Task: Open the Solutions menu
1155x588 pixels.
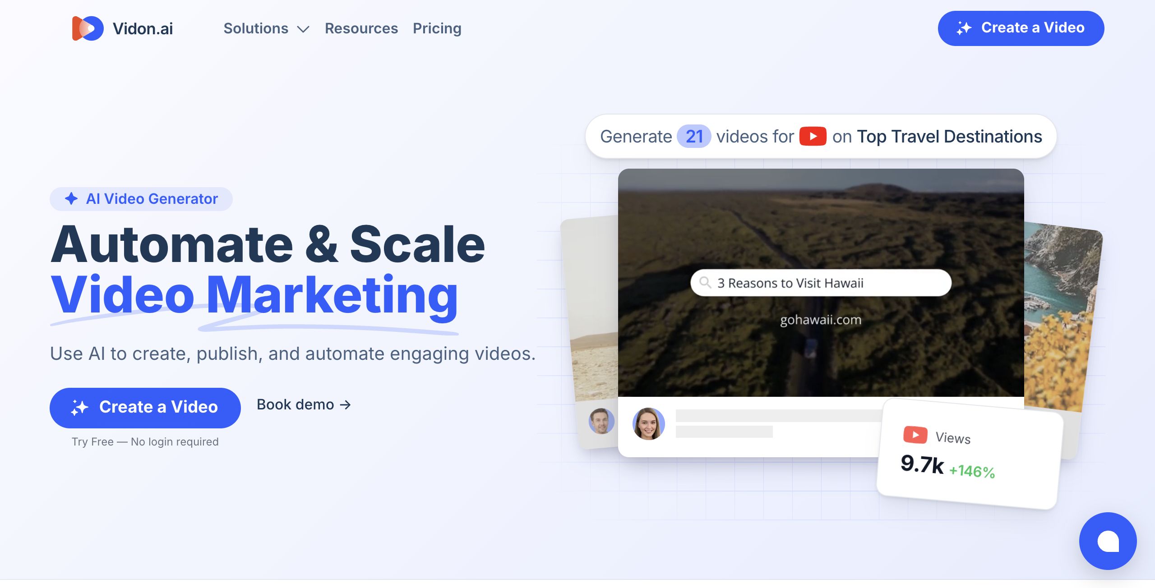Action: coord(256,28)
